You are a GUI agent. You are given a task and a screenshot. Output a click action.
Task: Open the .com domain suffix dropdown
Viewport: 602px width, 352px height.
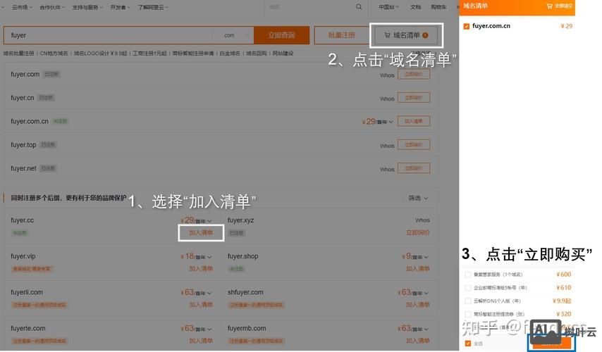point(233,35)
